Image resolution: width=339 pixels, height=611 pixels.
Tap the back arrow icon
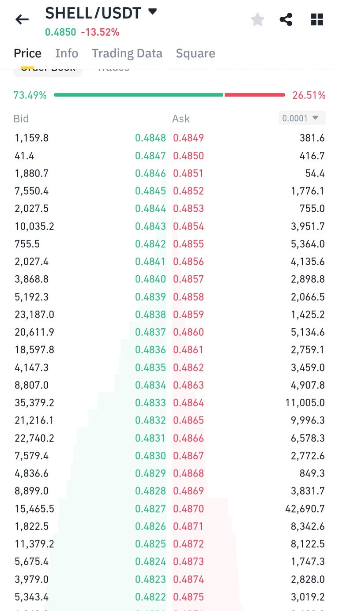tap(22, 19)
